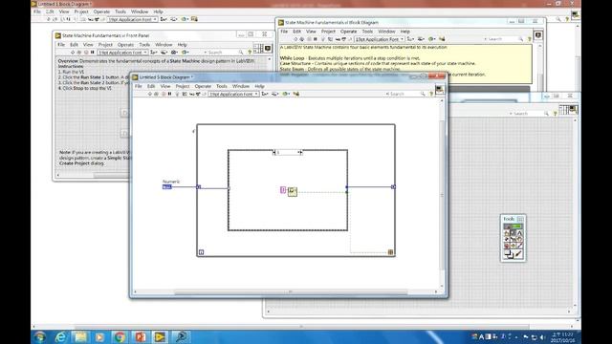Open View menu in Untitled 5 Block Diagram
This screenshot has width=612, height=344.
(x=165, y=86)
